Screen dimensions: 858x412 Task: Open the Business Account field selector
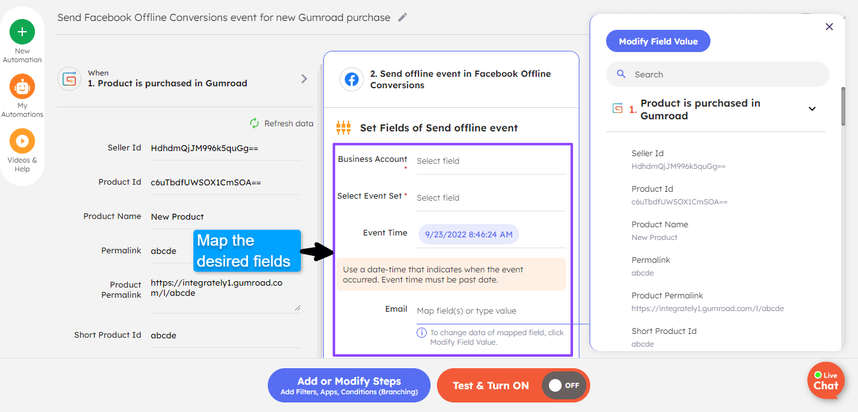pyautogui.click(x=491, y=161)
